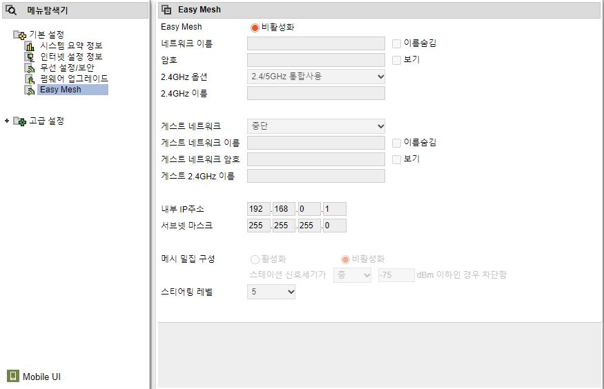Click the 펌웨어 업그레이드 arrow icon

click(30, 79)
